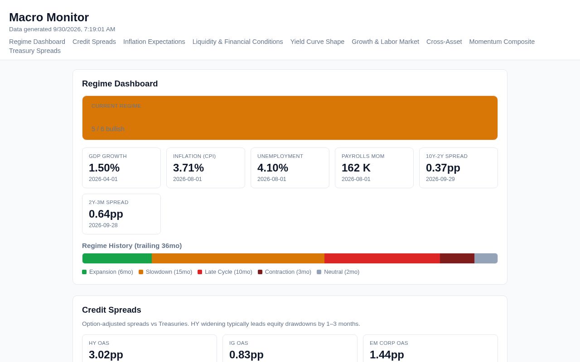This screenshot has width=580, height=362.
Task: Select the 10Y-2Y Spread 0.37pp card
Action: point(459,168)
